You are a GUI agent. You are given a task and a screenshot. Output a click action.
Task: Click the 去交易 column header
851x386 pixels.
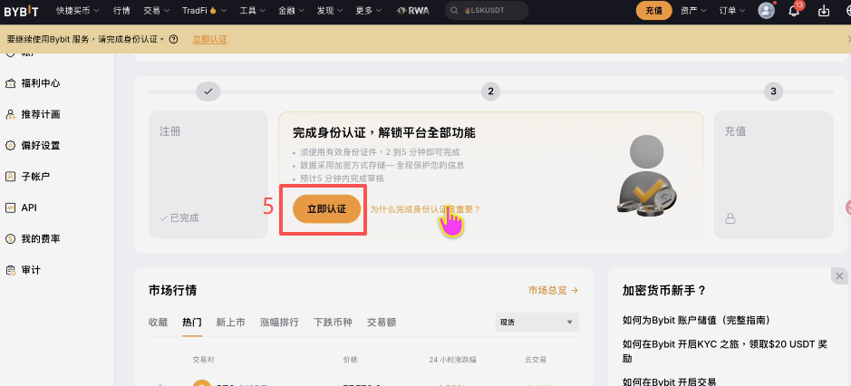(535, 360)
